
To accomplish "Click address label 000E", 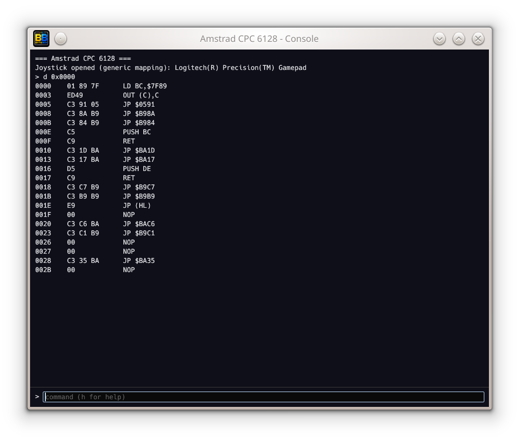I will tap(43, 132).
